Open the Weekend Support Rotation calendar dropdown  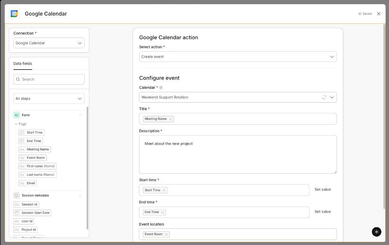tap(238, 97)
